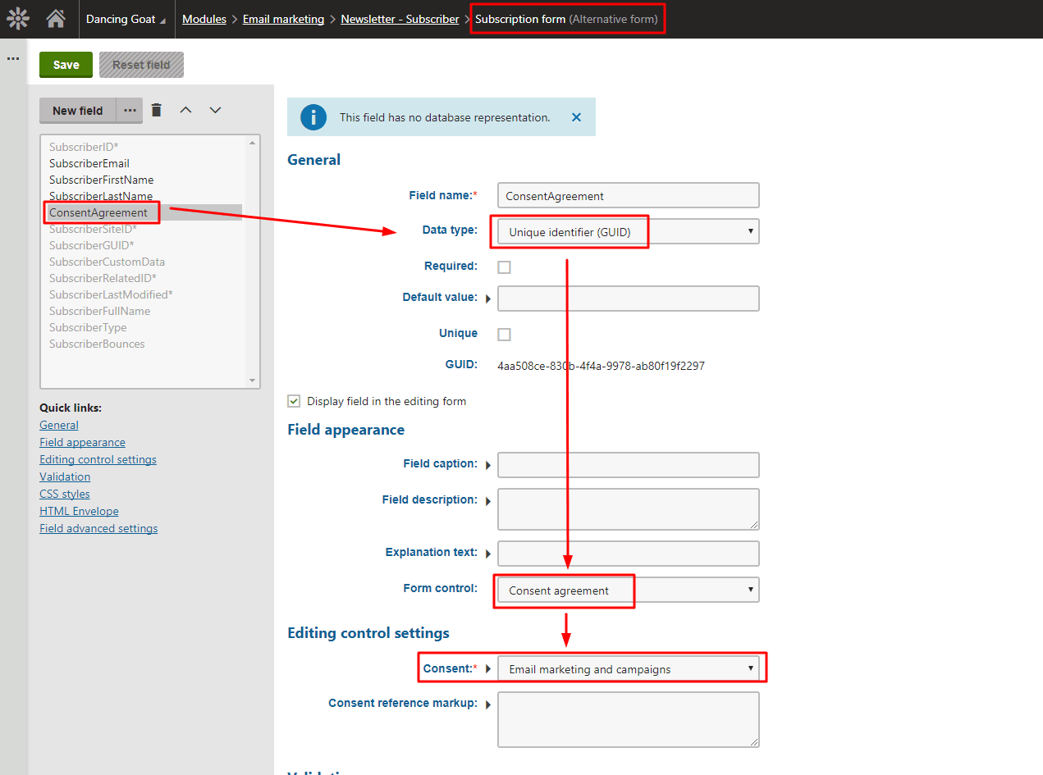Toggle the Required checkbox
The height and width of the screenshot is (775, 1043).
point(505,267)
